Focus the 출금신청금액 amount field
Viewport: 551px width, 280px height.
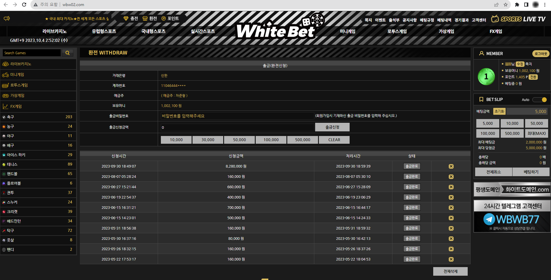click(237, 127)
